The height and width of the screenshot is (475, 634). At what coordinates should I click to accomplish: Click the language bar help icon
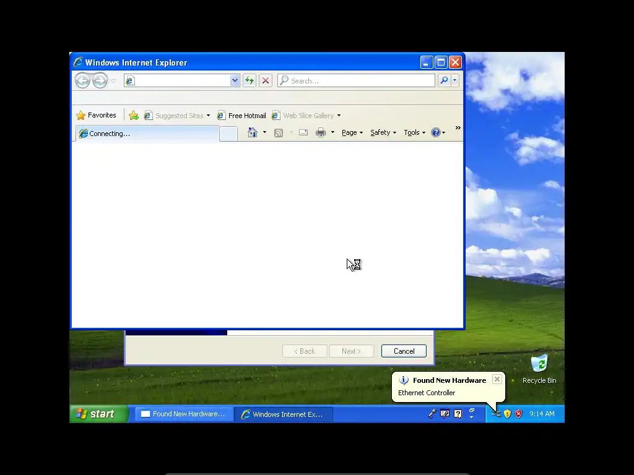[458, 414]
